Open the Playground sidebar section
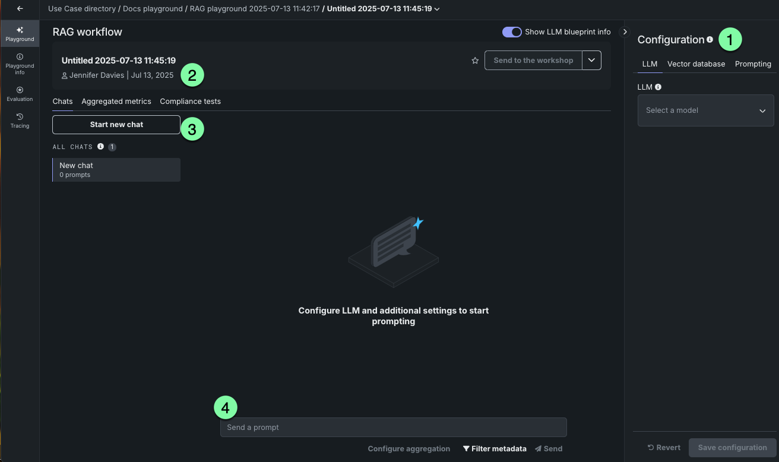The image size is (779, 462). pyautogui.click(x=20, y=33)
